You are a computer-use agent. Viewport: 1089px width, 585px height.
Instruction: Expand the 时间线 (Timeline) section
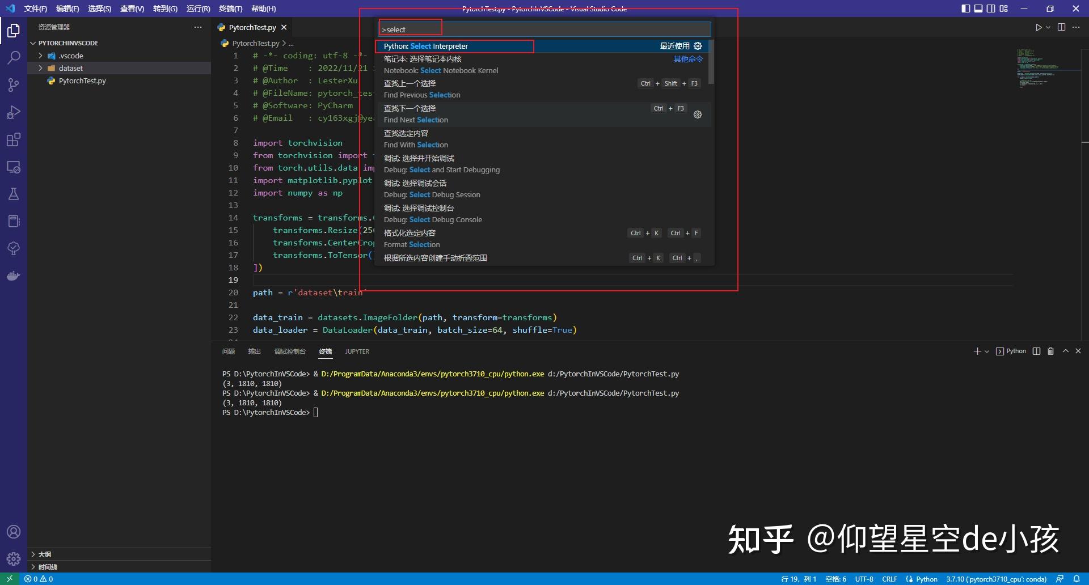click(47, 566)
